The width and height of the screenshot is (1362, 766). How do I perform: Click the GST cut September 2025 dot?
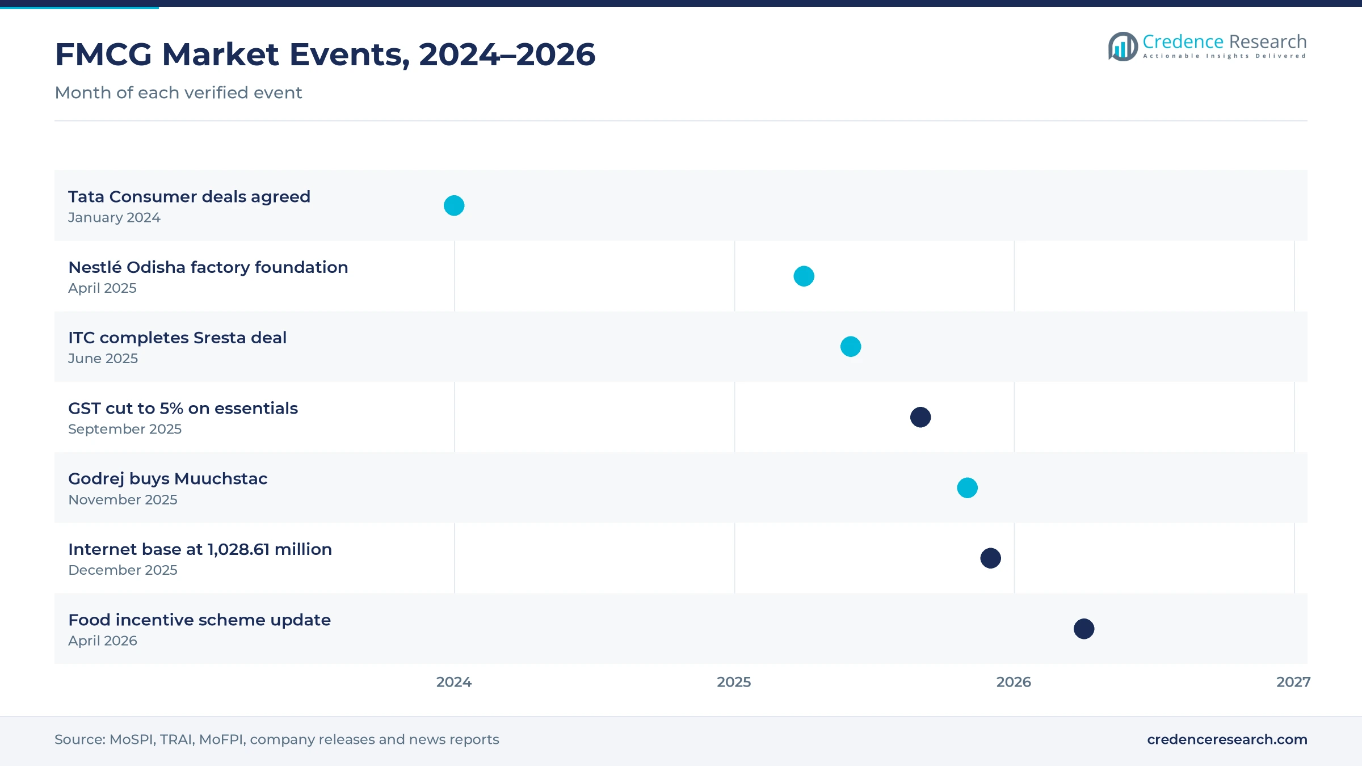click(x=920, y=417)
